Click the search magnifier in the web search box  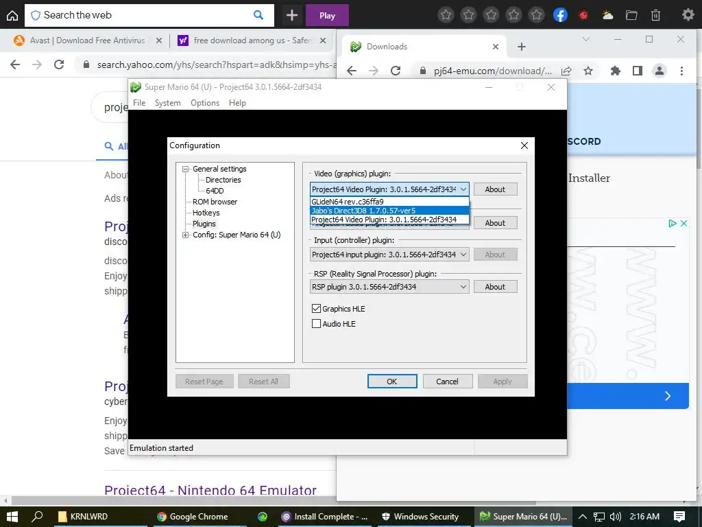(x=258, y=15)
